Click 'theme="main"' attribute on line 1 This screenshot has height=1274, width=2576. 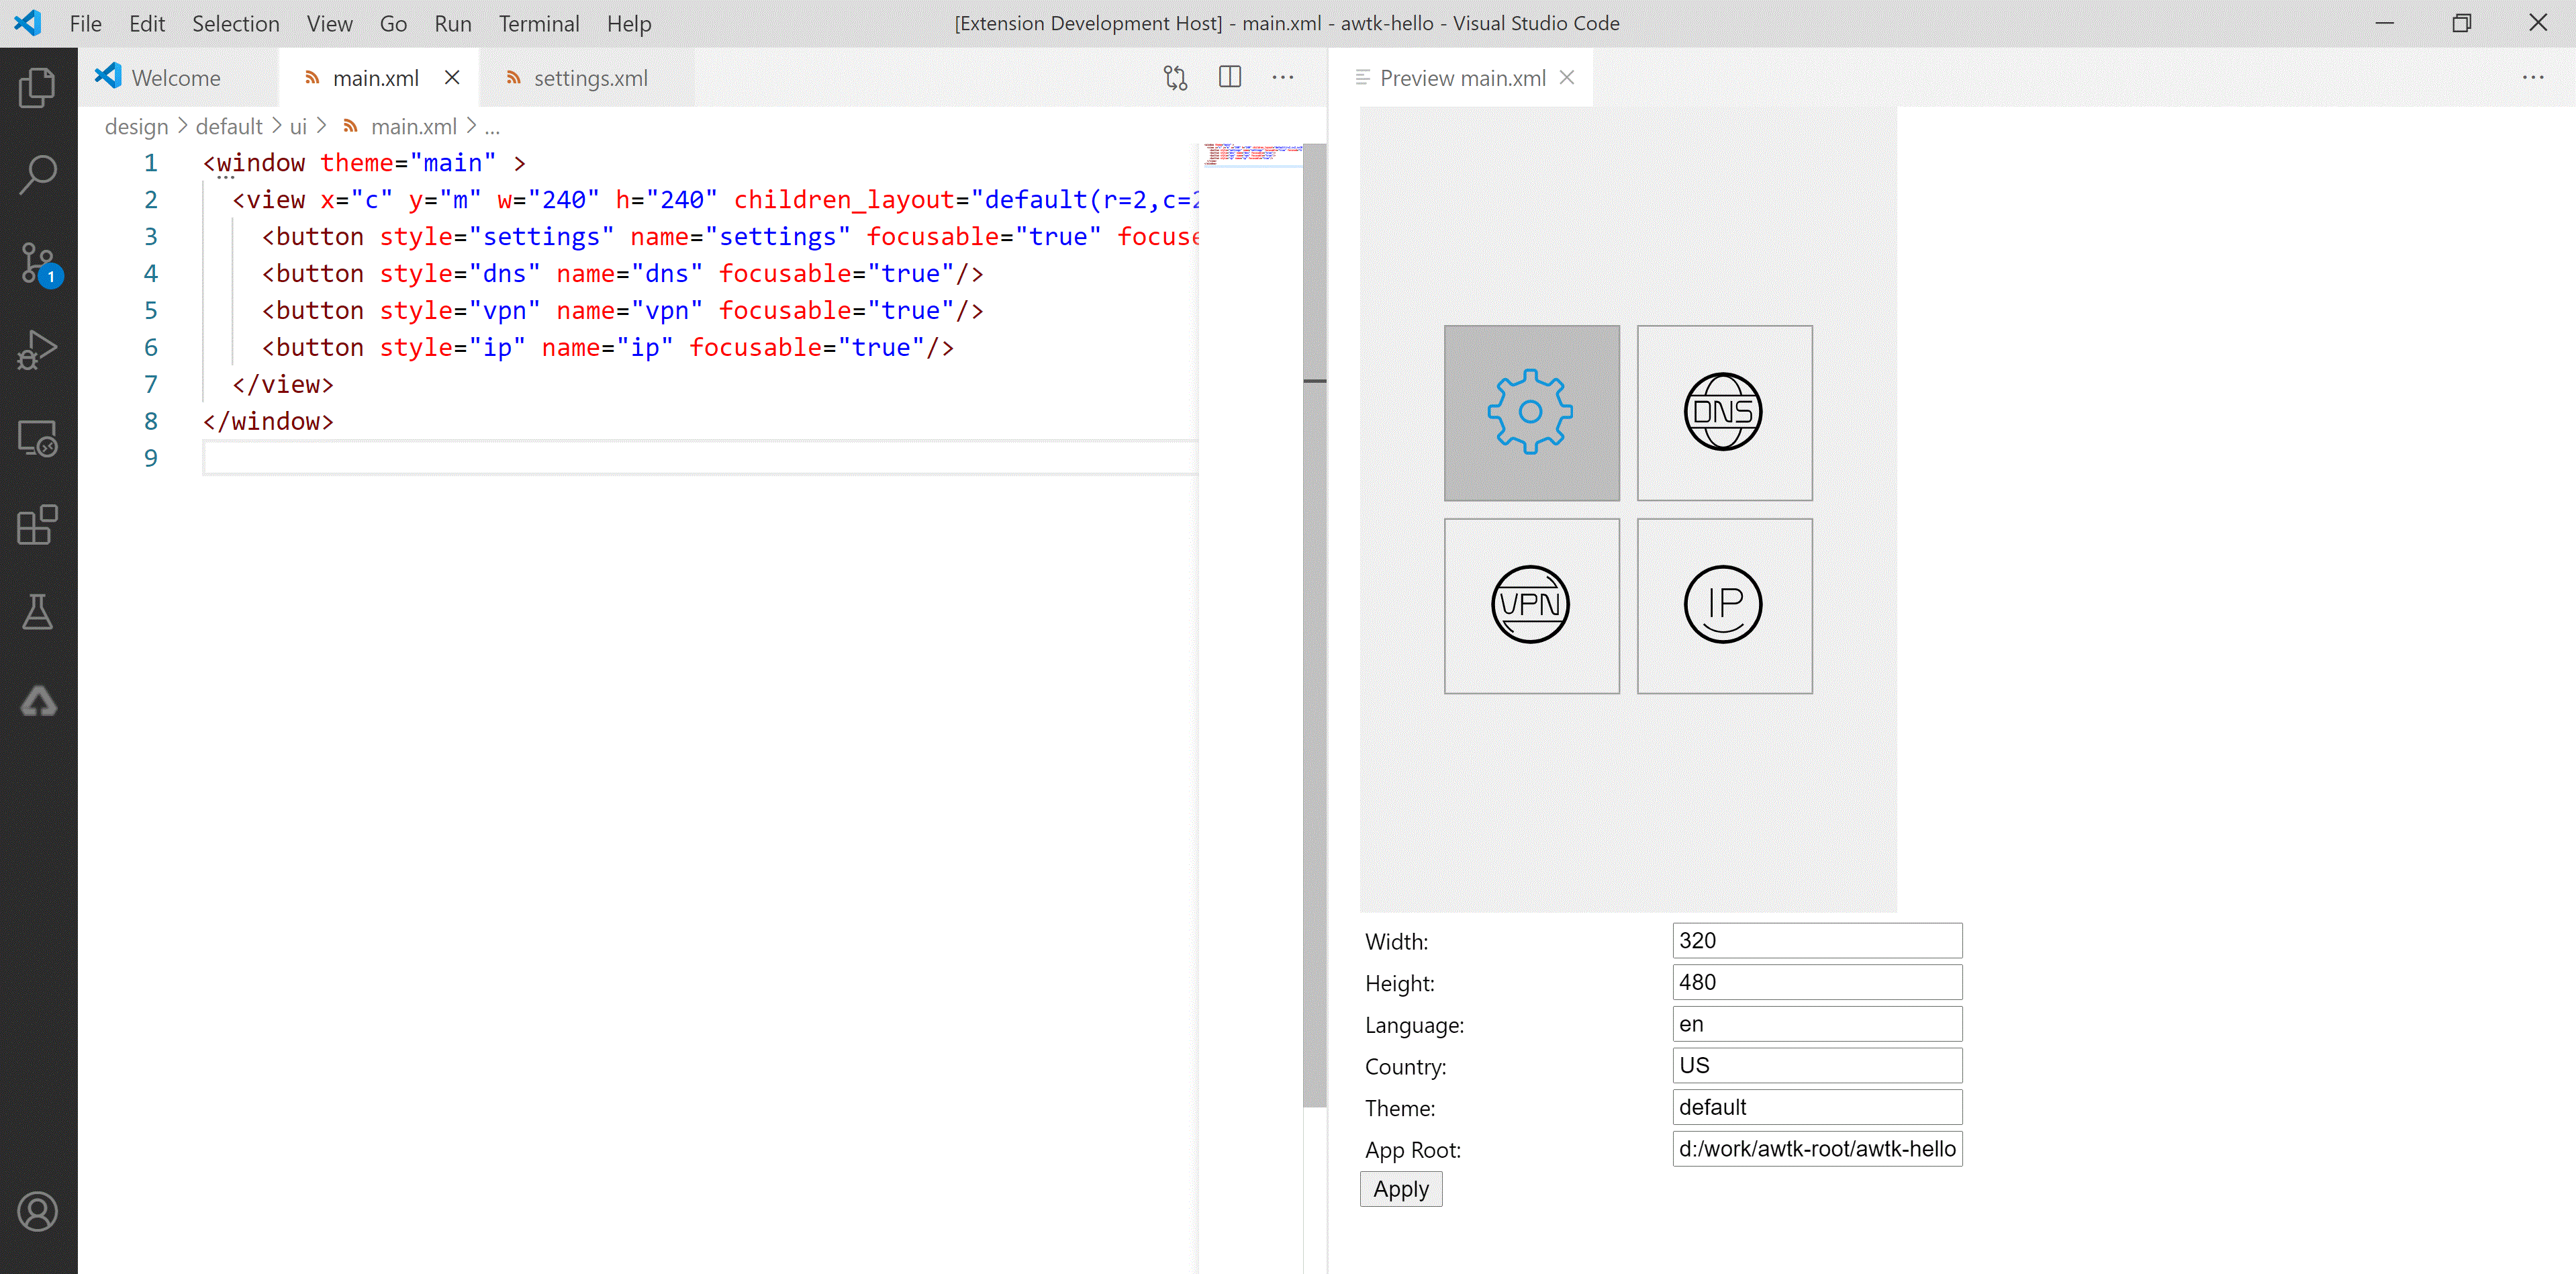pos(408,163)
